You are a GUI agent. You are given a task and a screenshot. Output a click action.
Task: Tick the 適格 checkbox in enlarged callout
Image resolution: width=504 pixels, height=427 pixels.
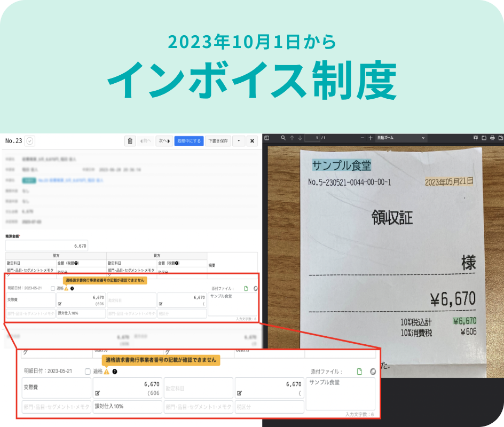coord(88,371)
